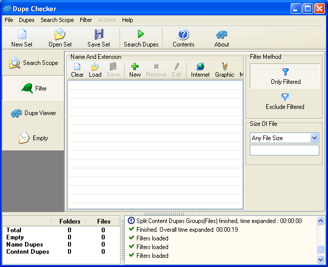Image resolution: width=328 pixels, height=267 pixels.
Task: Expand the Any File Size dropdown
Action: coord(314,138)
